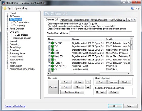Screen dimensions: 142x111
Task: Click Add in the Channels group
Action: [66, 82]
